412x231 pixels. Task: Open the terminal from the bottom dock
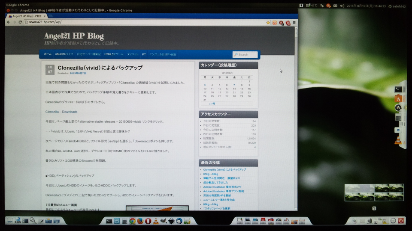tap(109, 221)
